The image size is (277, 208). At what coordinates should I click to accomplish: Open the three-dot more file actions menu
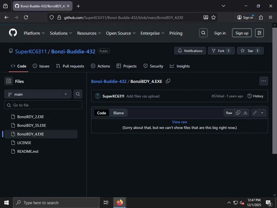[263, 81]
